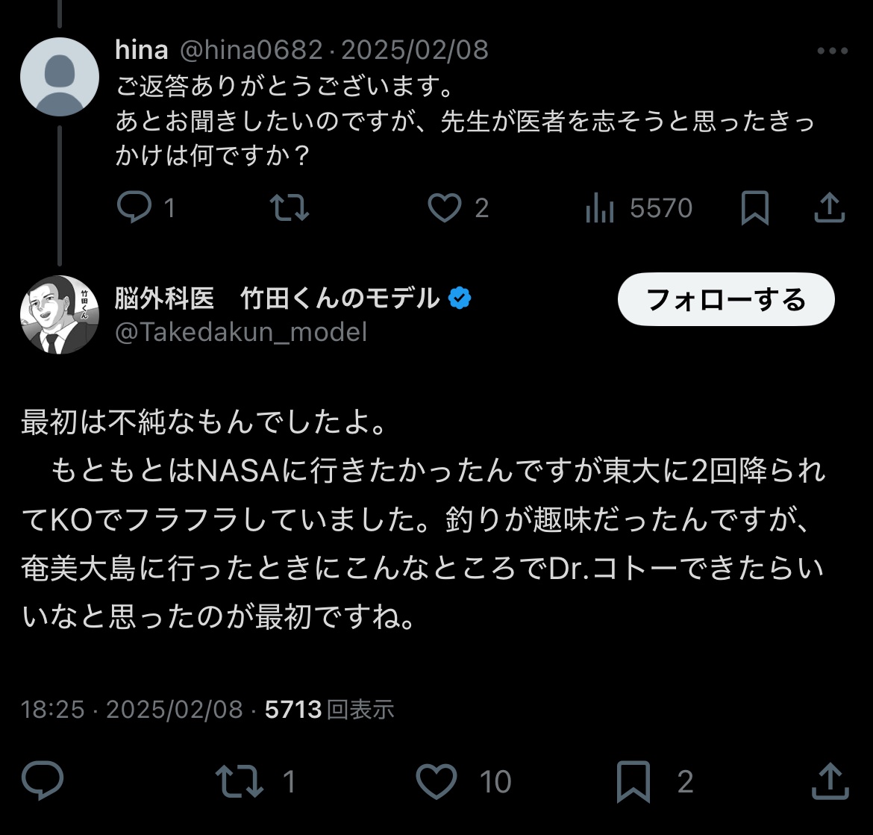
Task: Bookmark hina's tweet
Action: click(x=754, y=207)
